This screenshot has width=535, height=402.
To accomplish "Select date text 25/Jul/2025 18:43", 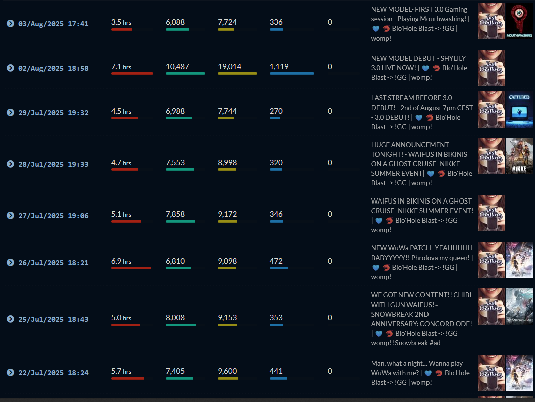I will (x=53, y=319).
